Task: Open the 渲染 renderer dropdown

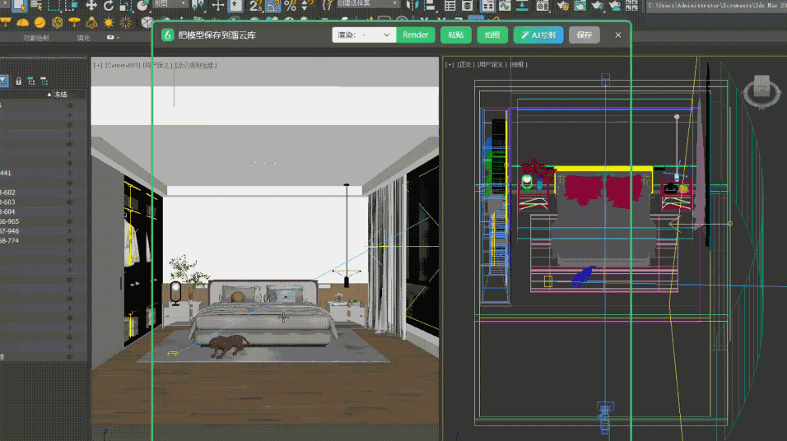Action: click(364, 35)
